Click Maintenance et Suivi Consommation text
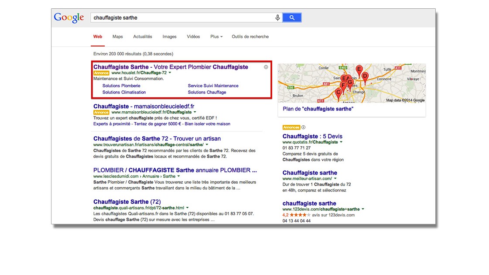 pos(129,79)
